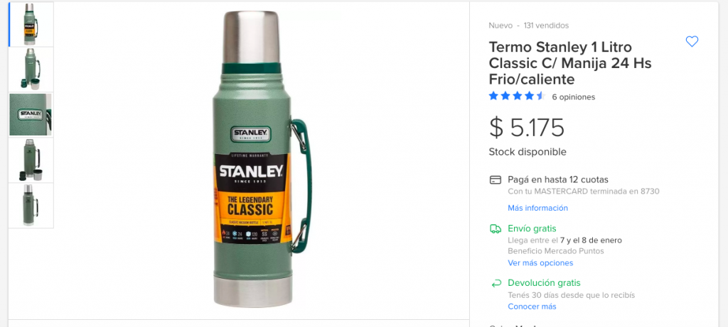The height and width of the screenshot is (327, 728).
Task: Click the star rating icons
Action: 517,96
